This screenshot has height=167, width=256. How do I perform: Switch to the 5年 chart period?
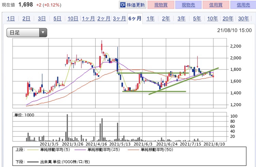pyautogui.click(x=197, y=19)
